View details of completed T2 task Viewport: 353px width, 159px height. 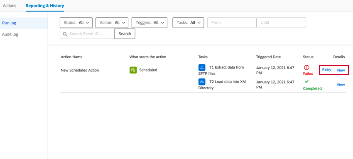pyautogui.click(x=341, y=84)
